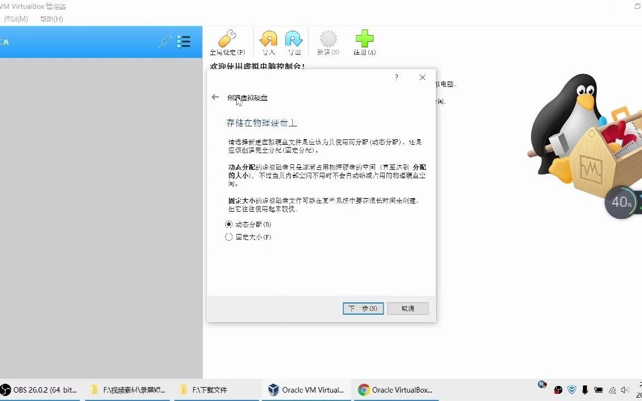Adjust the system volume speaker control
This screenshot has height=401, width=642.
tap(625, 390)
